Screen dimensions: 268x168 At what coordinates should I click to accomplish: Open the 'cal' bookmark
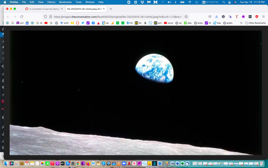click(x=105, y=23)
